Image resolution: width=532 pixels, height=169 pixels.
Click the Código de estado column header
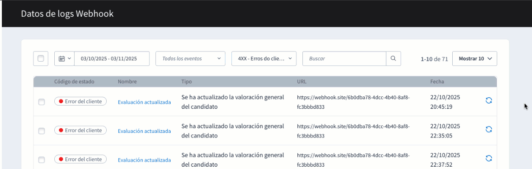click(x=74, y=81)
